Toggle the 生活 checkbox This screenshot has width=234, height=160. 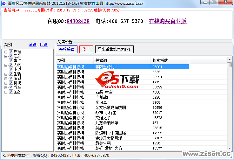click(x=11, y=74)
